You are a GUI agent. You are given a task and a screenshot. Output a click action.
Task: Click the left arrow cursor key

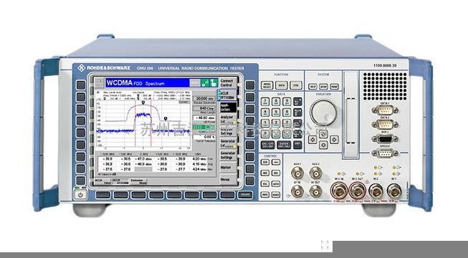click(312, 140)
